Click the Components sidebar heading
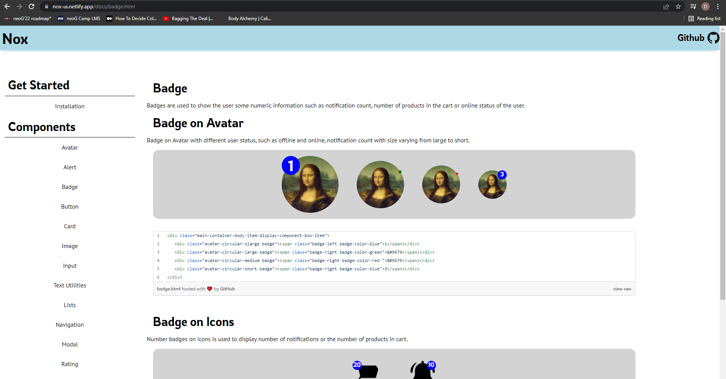726x379 pixels. coord(42,127)
